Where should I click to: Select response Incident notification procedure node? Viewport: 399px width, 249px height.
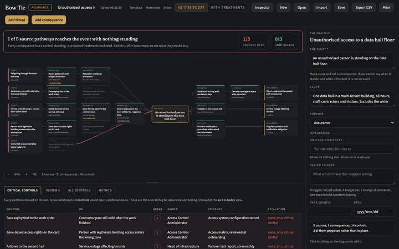click(210, 129)
